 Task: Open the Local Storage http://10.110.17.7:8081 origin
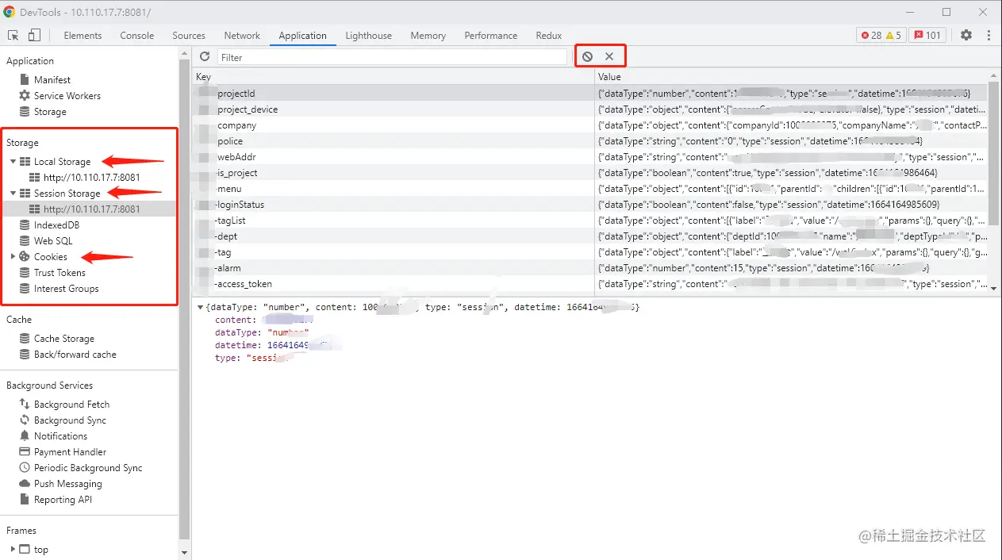92,178
